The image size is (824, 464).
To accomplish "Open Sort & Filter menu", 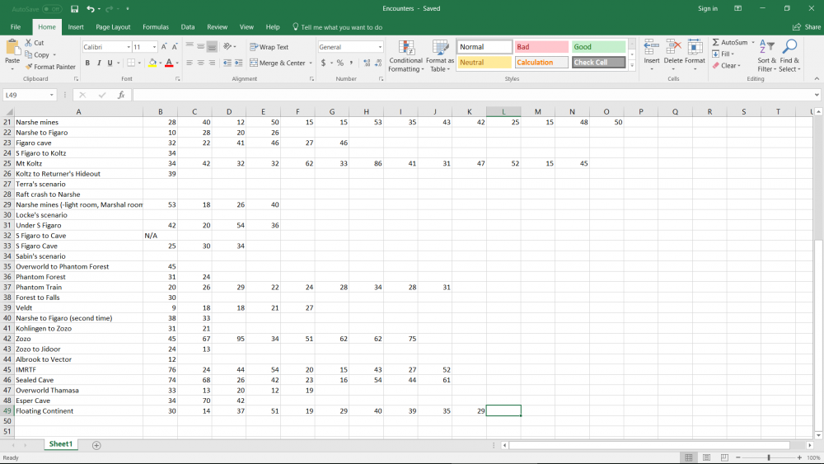I will click(x=766, y=56).
